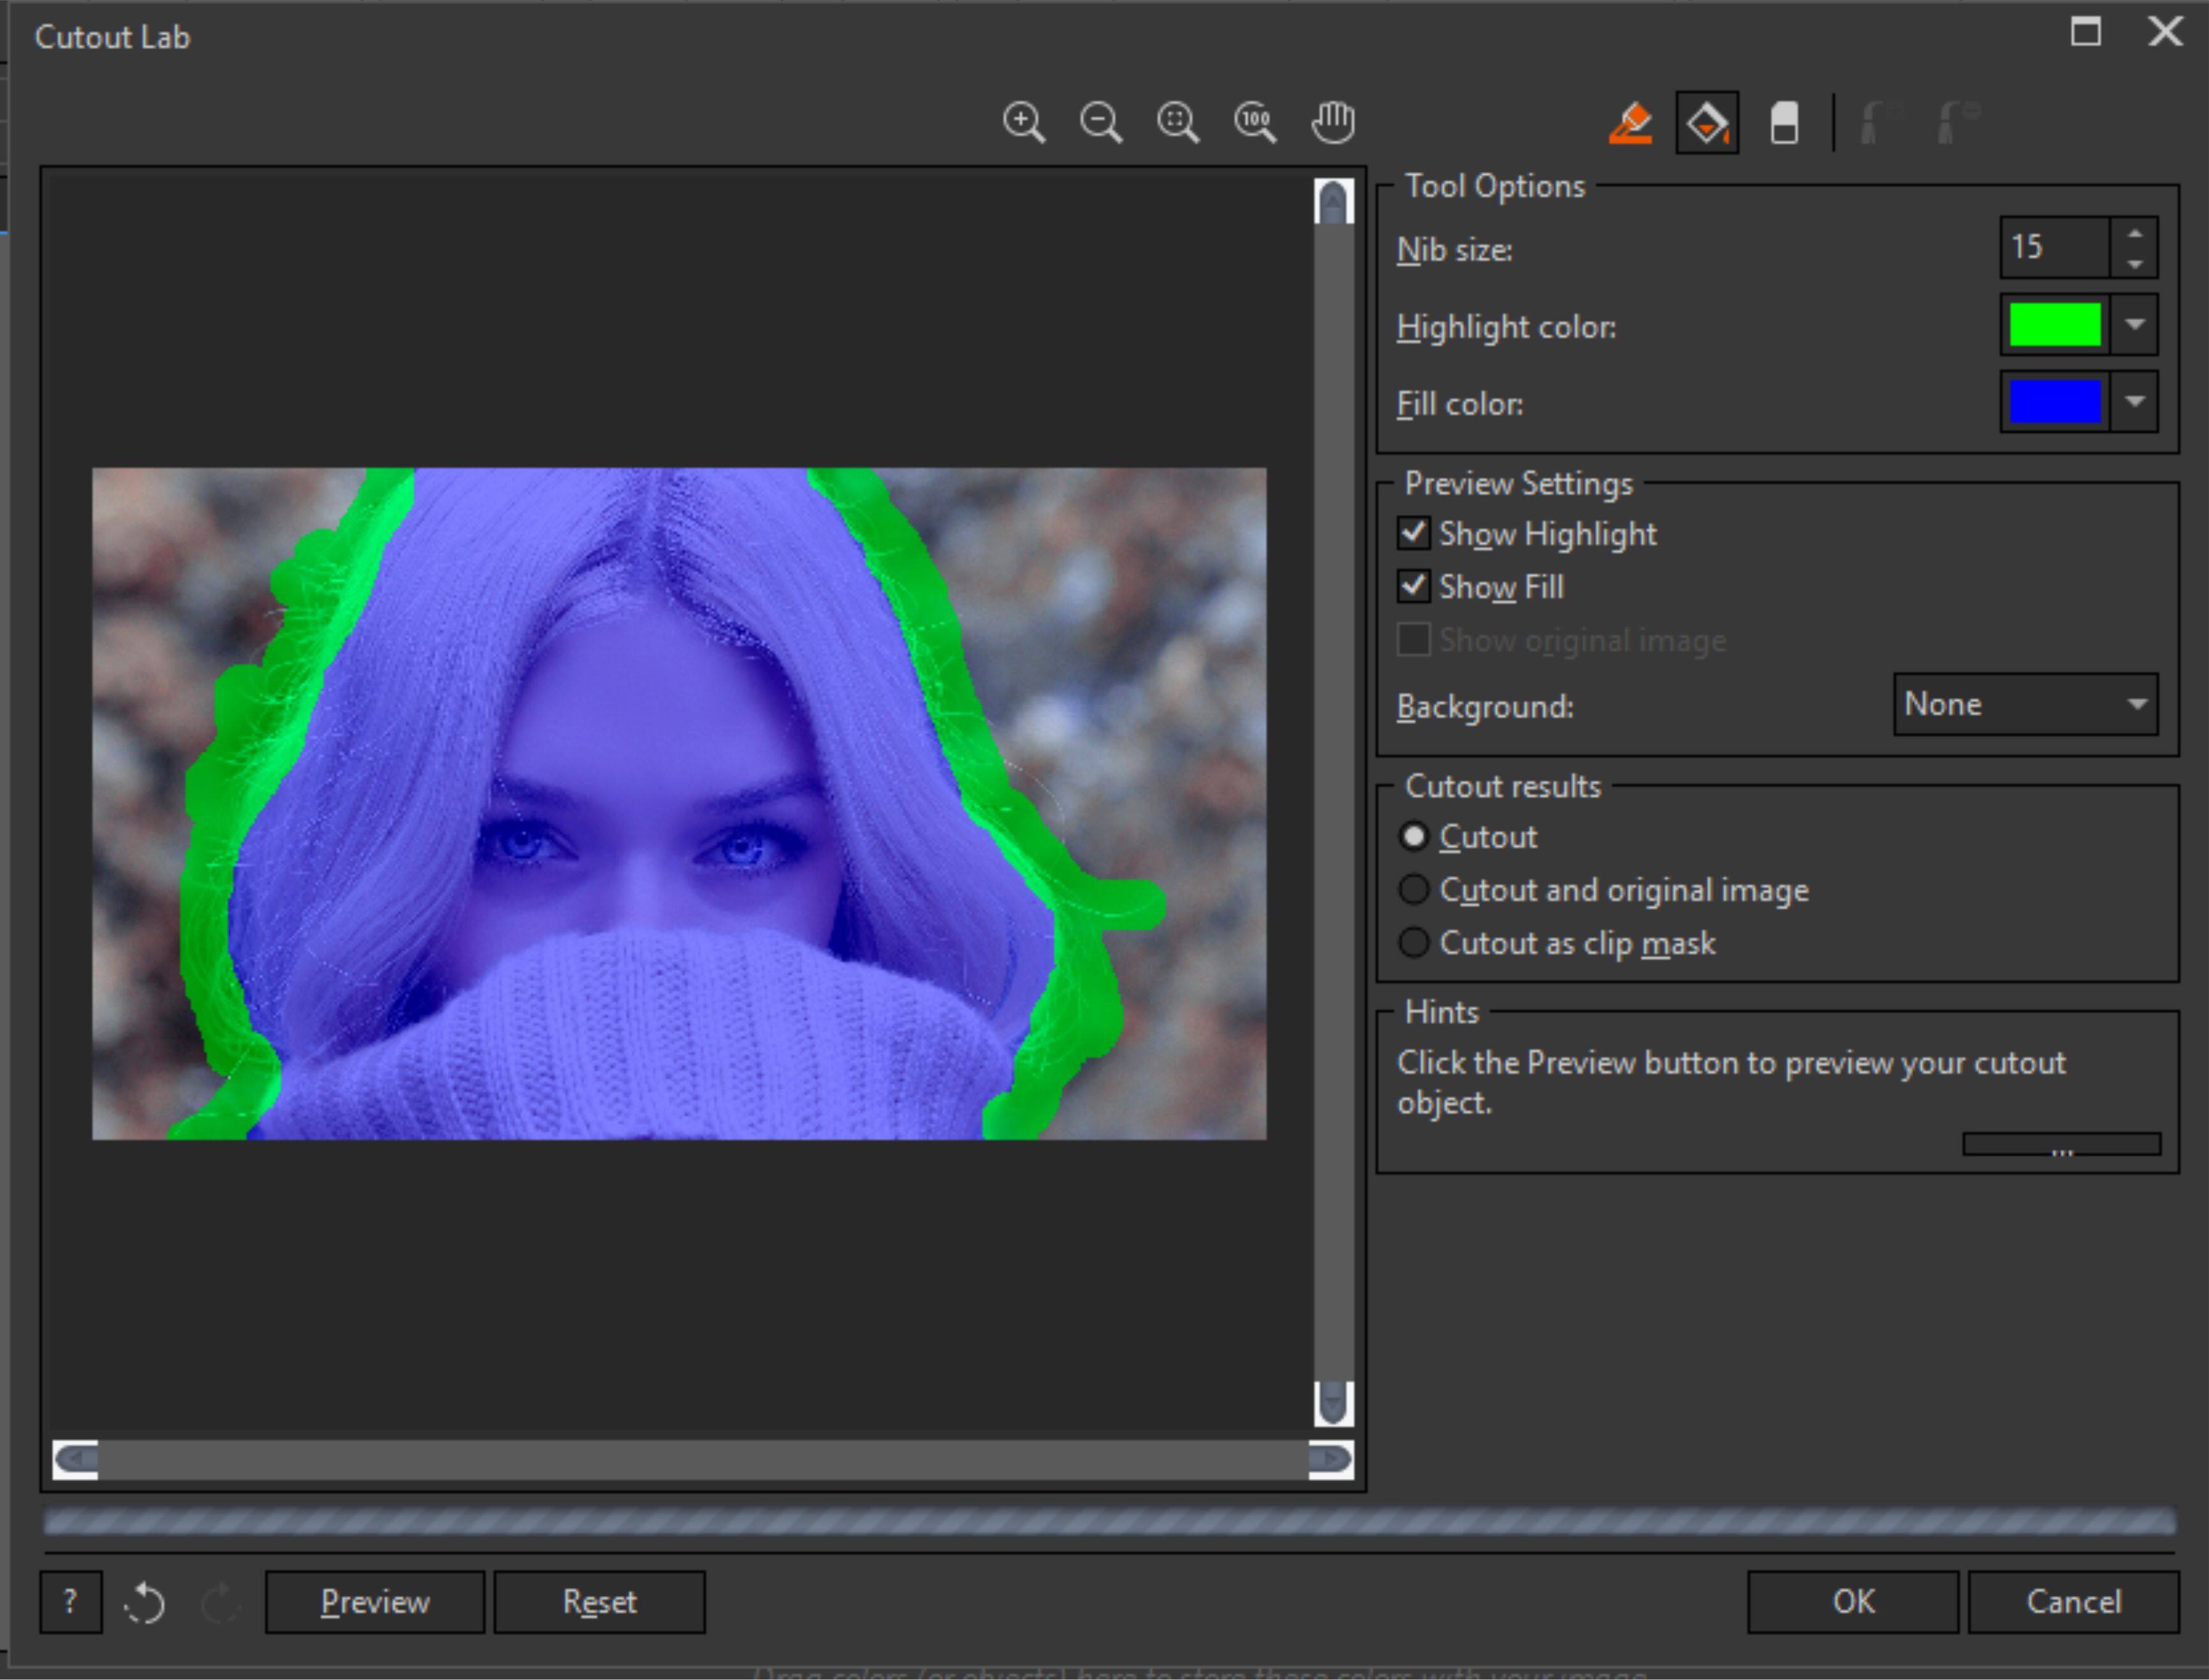
Task: Click the green Highlight color swatch
Action: click(2052, 325)
